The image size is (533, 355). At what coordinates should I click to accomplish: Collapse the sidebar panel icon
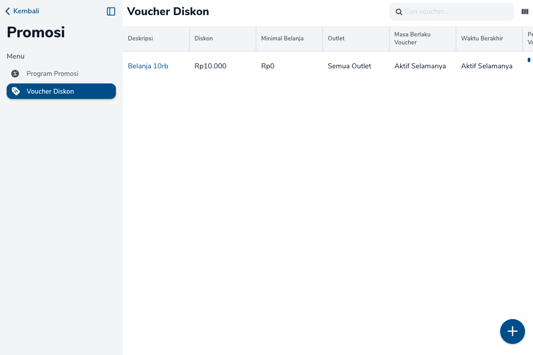point(111,12)
